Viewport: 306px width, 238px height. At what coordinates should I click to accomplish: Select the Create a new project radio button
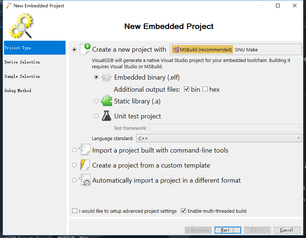click(74, 50)
